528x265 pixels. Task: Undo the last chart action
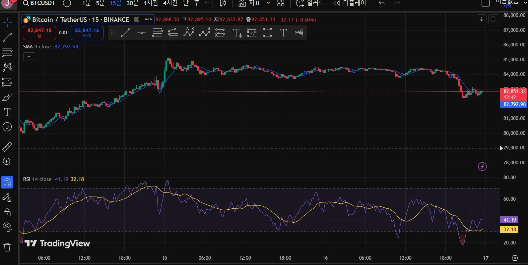[382, 3]
